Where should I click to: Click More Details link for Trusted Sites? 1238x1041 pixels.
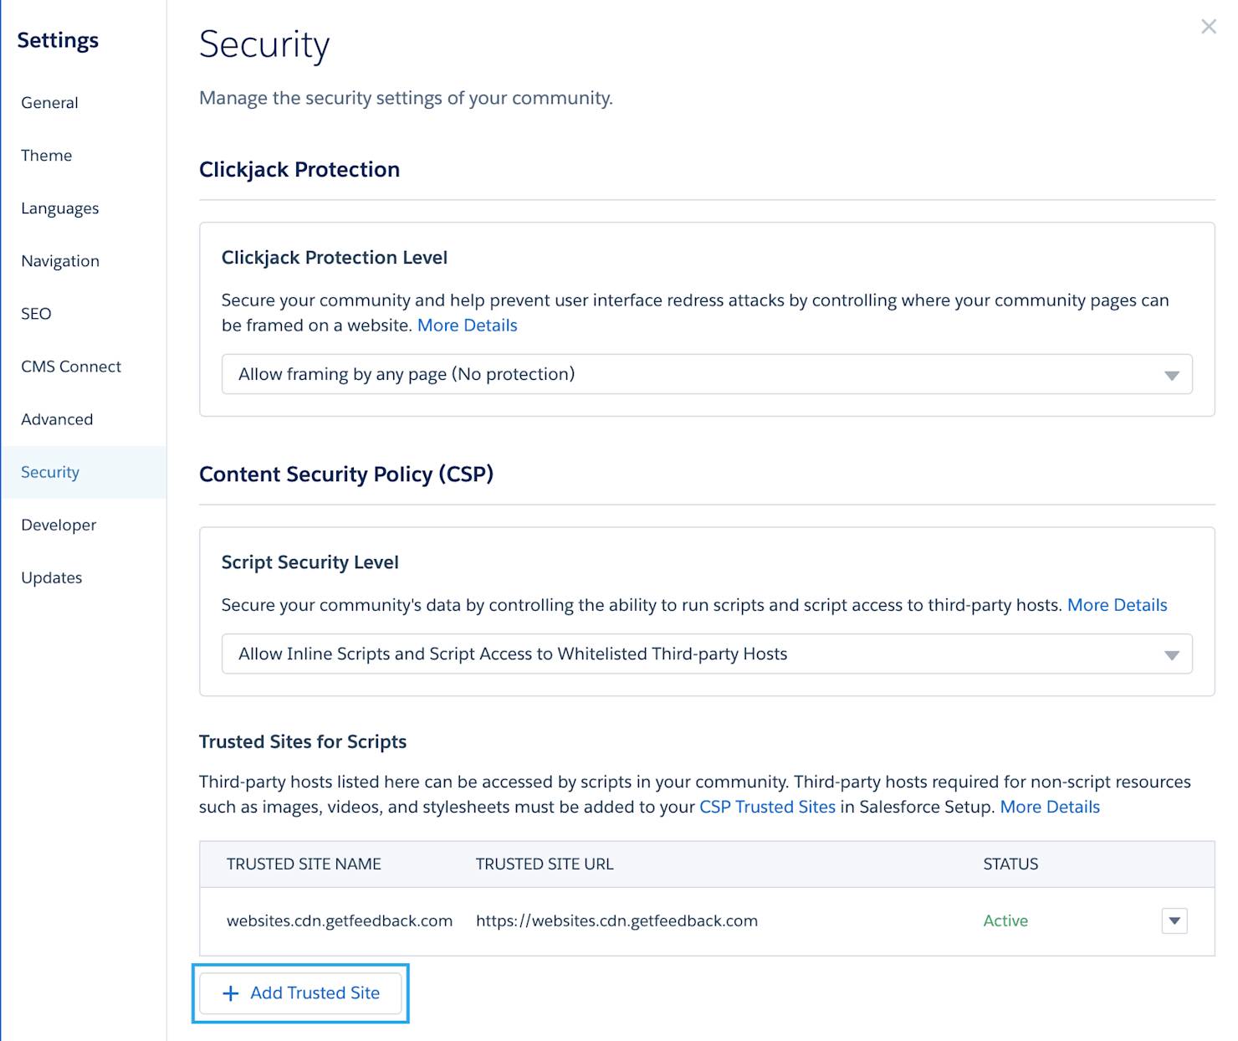coord(1050,807)
